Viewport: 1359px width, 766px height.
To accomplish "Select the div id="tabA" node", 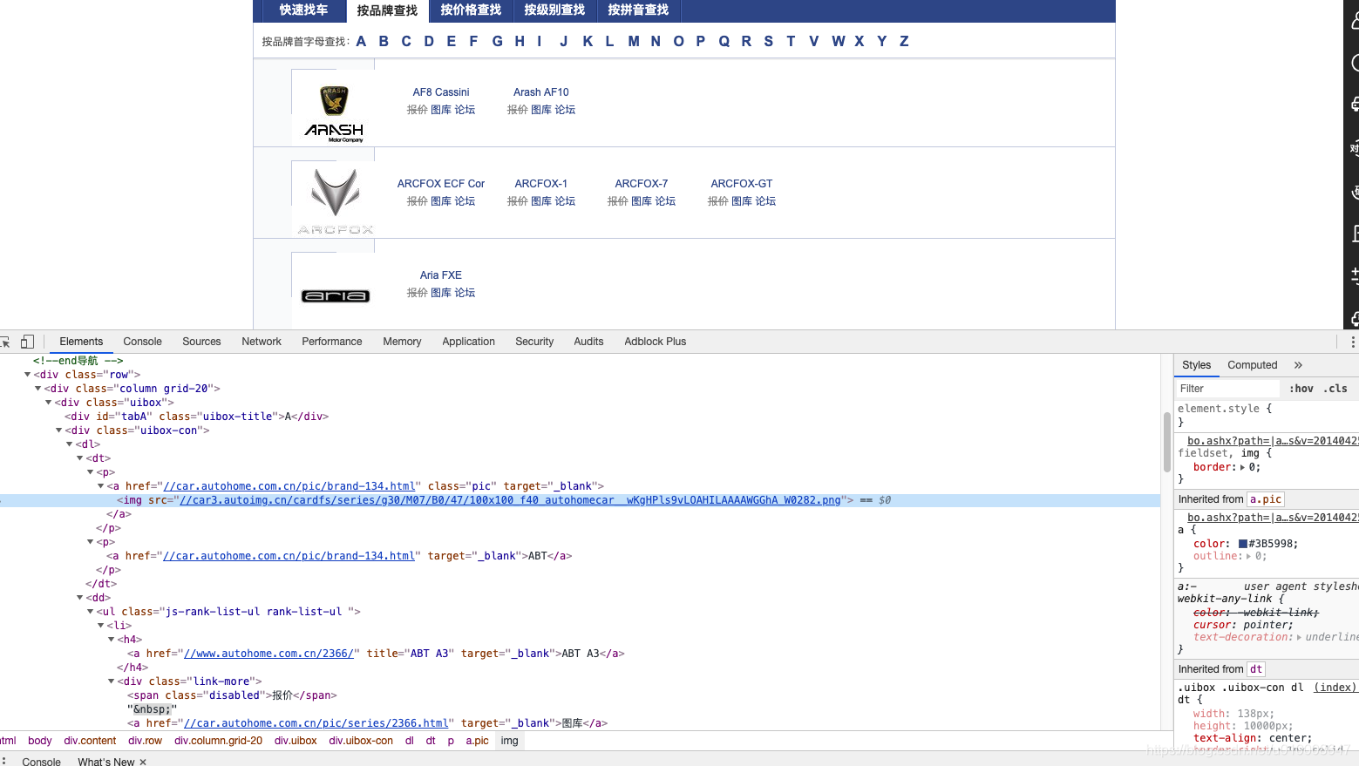I will tap(196, 417).
